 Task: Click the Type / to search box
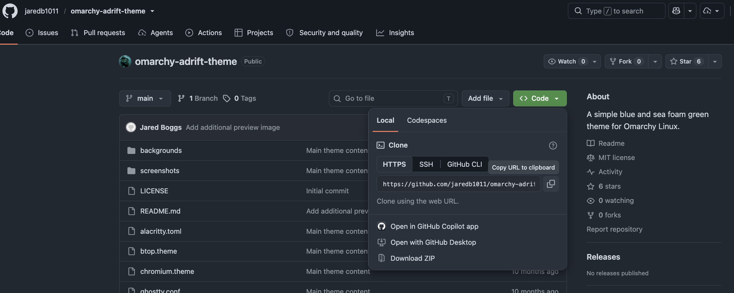617,11
